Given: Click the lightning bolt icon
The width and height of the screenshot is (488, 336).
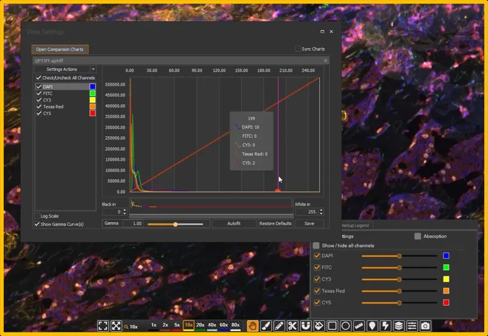Looking at the screenshot, I should (x=385, y=326).
